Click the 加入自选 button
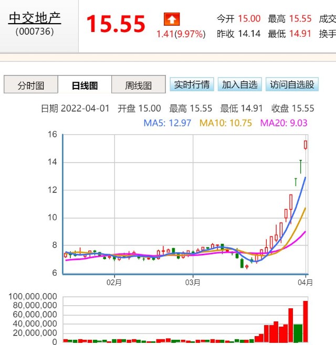This screenshot has width=336, height=345. pyautogui.click(x=240, y=84)
